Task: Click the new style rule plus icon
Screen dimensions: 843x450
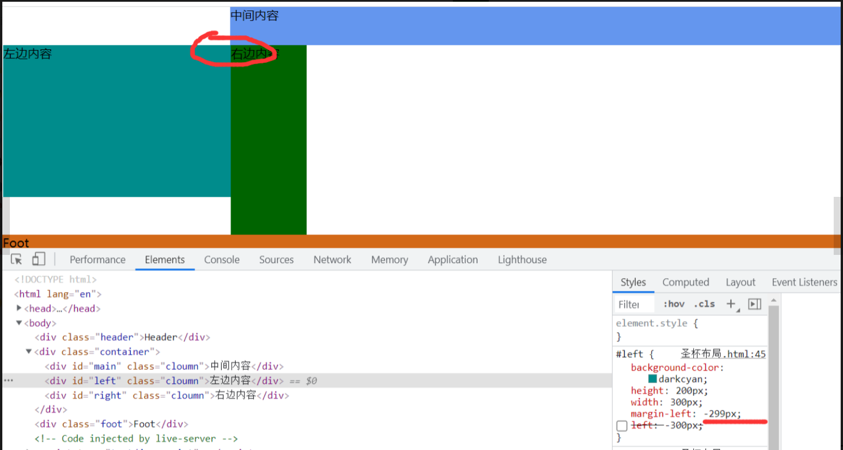Action: [732, 304]
